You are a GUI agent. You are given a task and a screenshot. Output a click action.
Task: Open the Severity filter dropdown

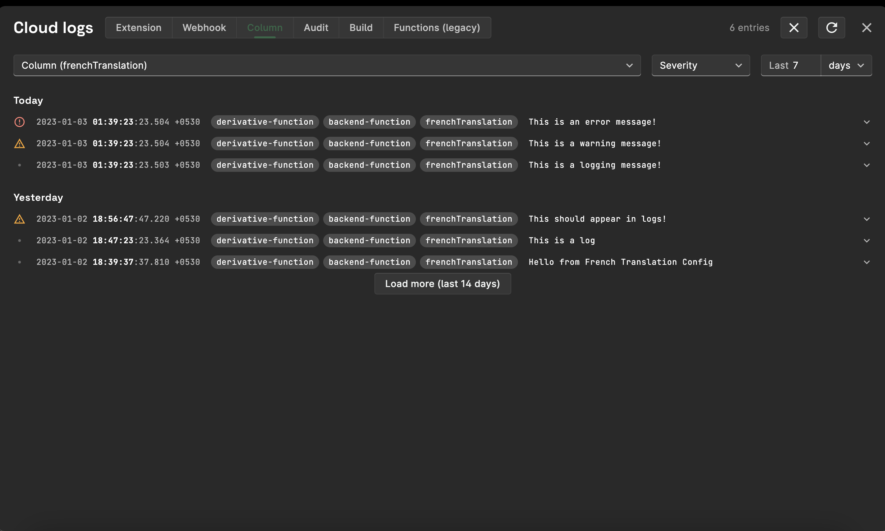[700, 65]
